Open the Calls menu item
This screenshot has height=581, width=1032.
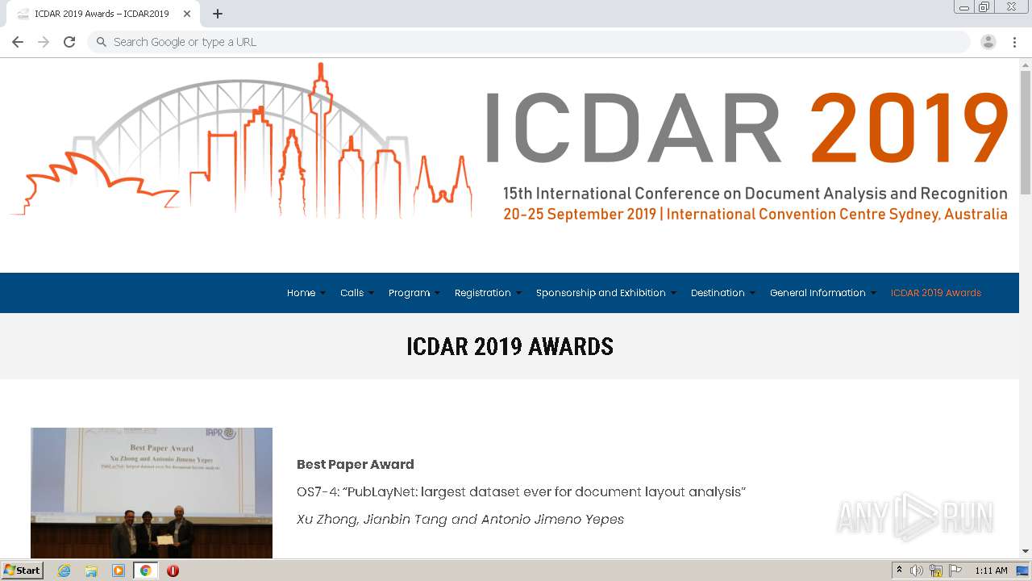(x=352, y=293)
